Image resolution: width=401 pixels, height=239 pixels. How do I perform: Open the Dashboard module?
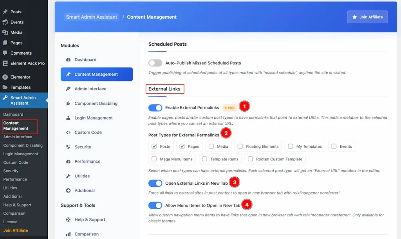[97, 60]
